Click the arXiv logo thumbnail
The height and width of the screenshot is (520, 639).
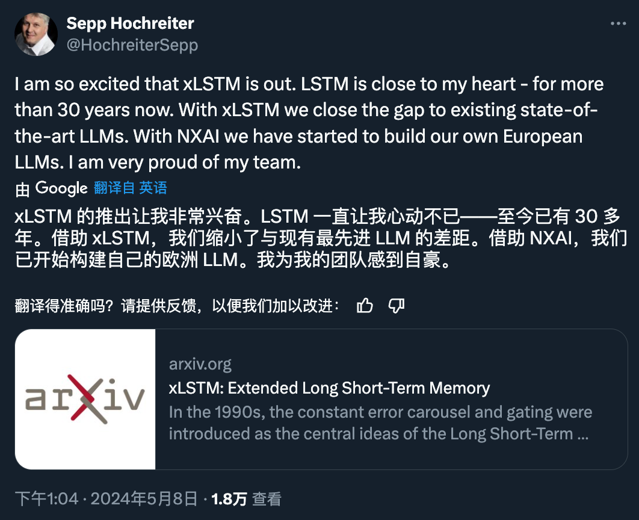85,398
